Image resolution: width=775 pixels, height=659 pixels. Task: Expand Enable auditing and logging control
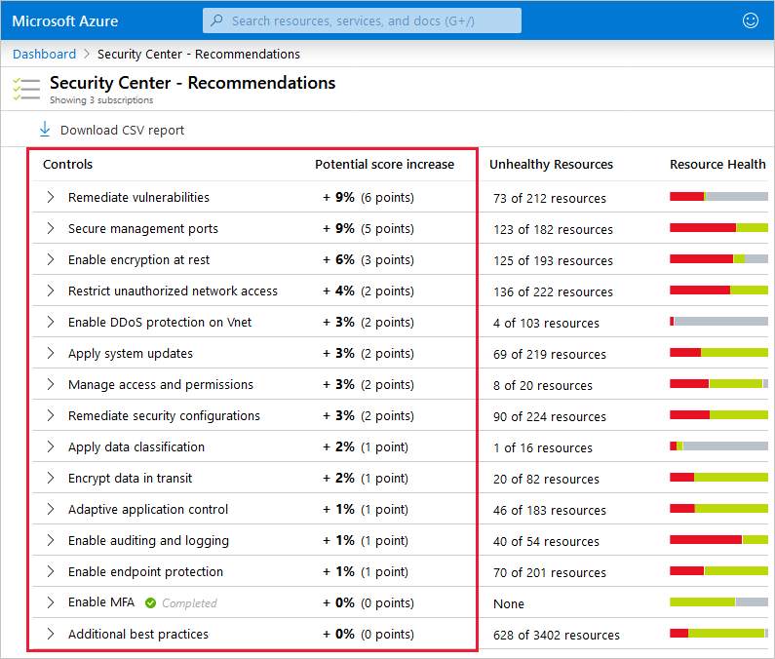click(50, 540)
